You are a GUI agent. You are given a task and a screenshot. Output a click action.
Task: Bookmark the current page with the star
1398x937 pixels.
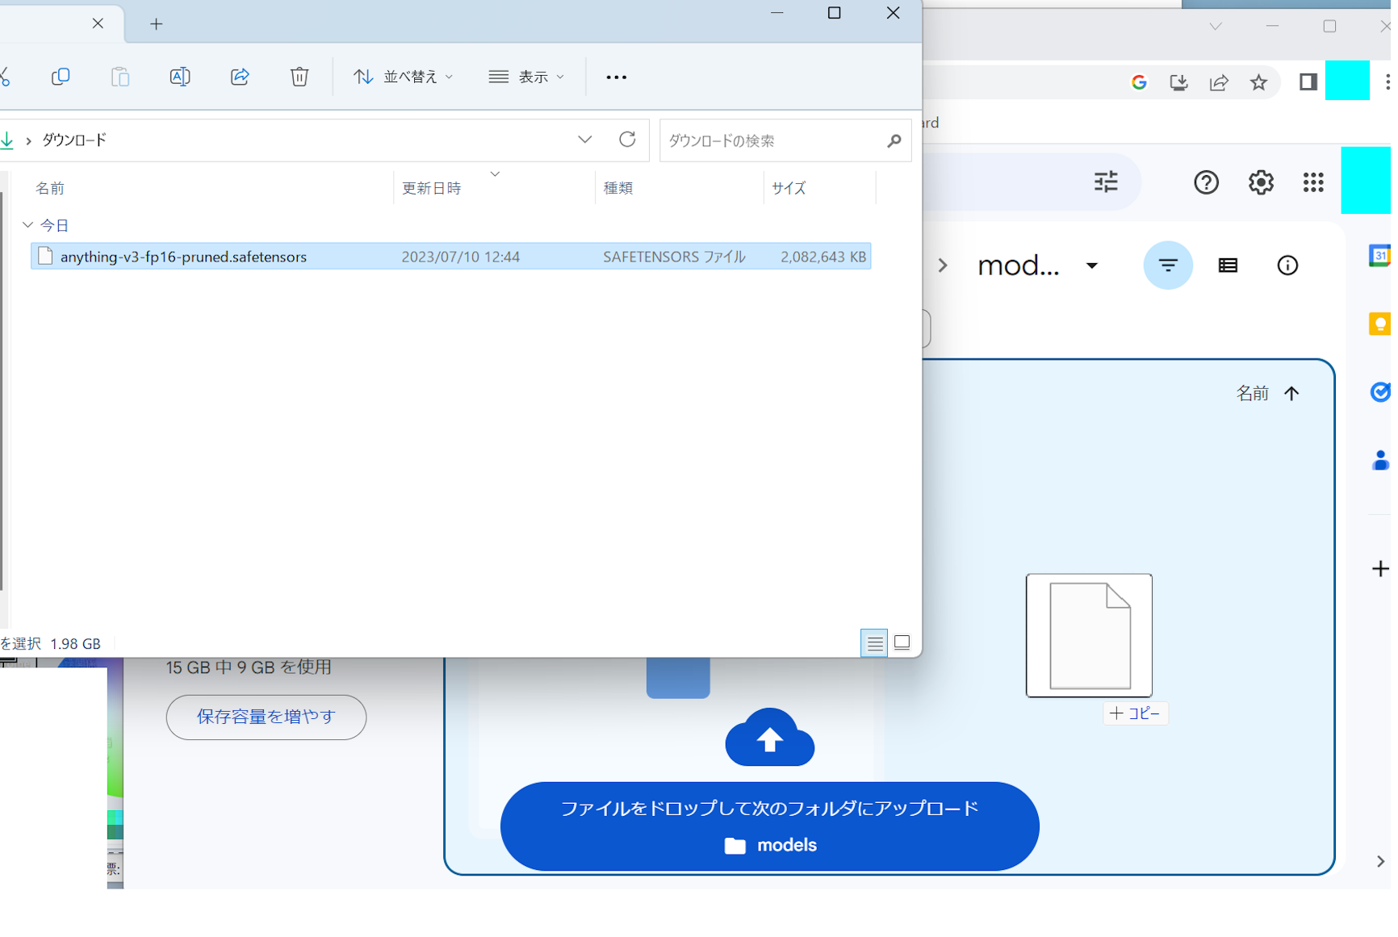click(1258, 82)
